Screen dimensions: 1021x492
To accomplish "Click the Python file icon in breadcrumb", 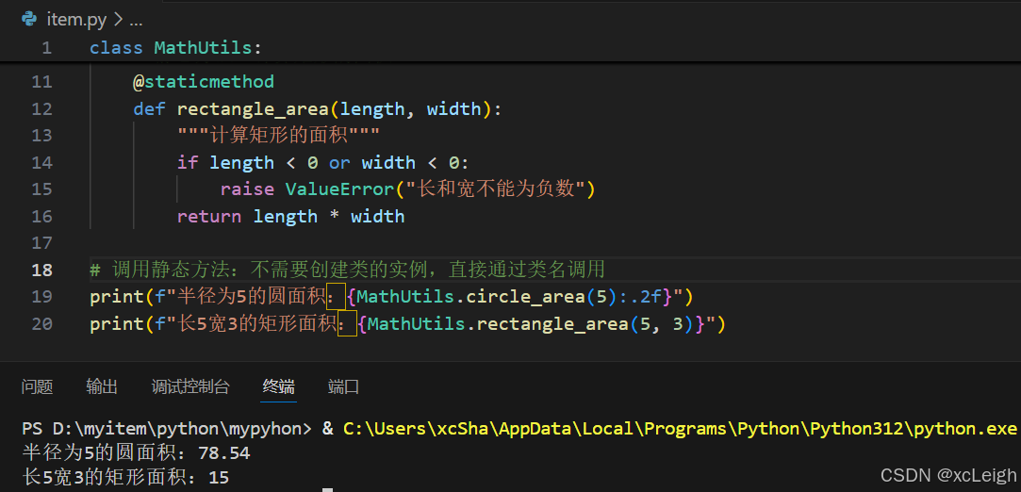I will click(x=28, y=19).
